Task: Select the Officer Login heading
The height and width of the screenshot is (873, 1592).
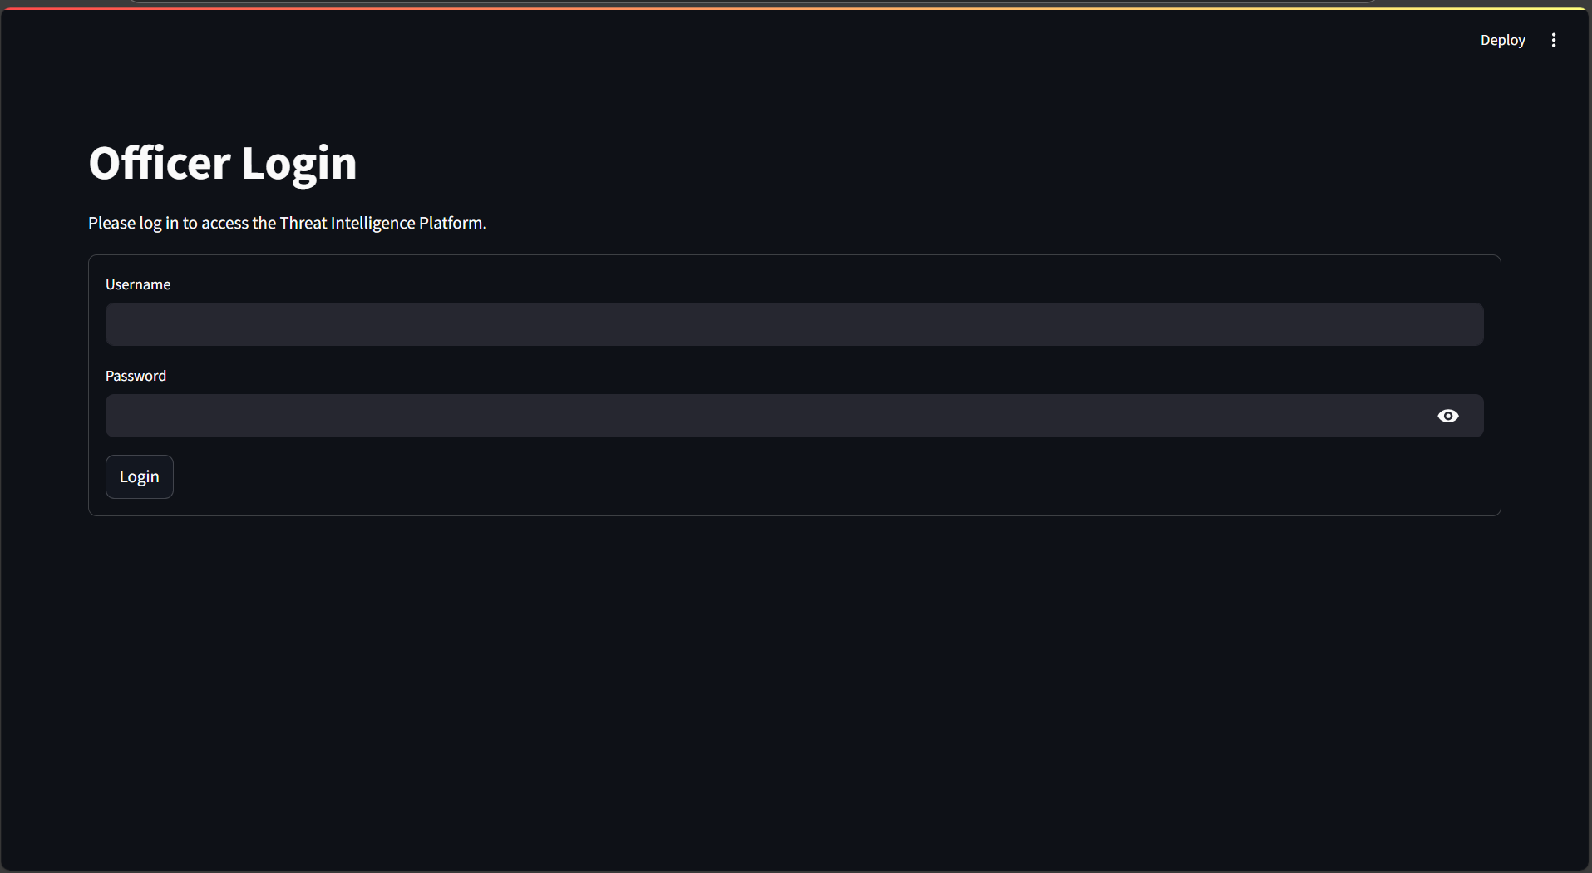Action: [223, 163]
